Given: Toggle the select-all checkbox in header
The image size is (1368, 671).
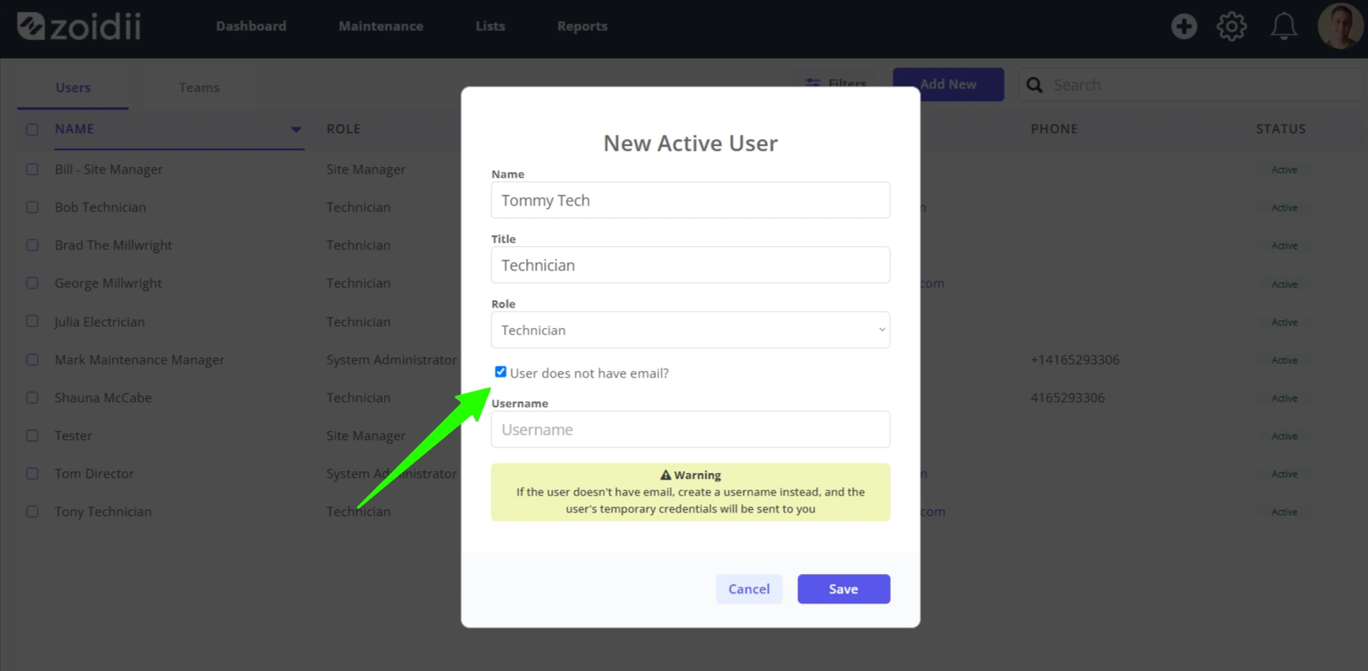Looking at the screenshot, I should (32, 130).
